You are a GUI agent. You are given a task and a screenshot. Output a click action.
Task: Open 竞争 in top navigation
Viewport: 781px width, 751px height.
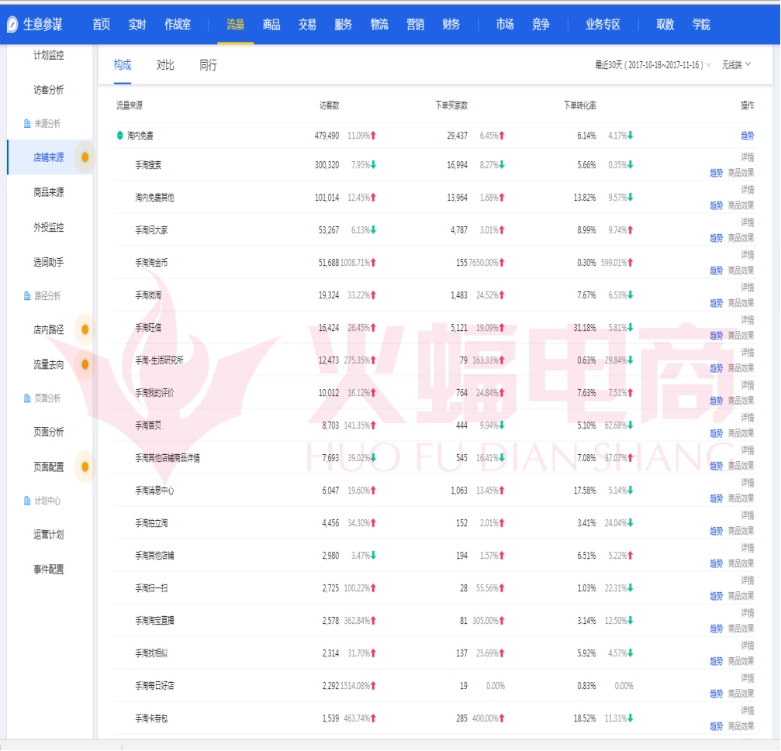[x=541, y=24]
